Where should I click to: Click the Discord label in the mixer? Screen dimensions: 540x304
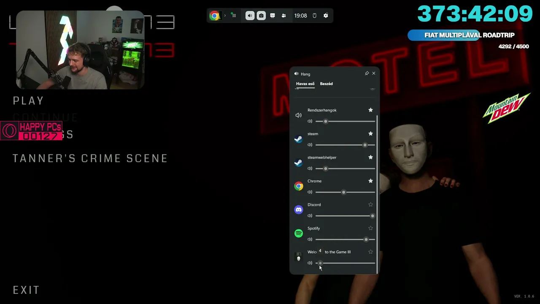[x=314, y=205]
